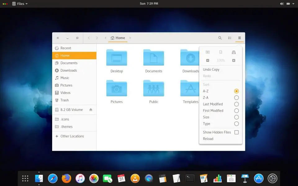Viewport: 298px width, 186px height.
Task: Open the file search icon
Action: tap(220, 38)
